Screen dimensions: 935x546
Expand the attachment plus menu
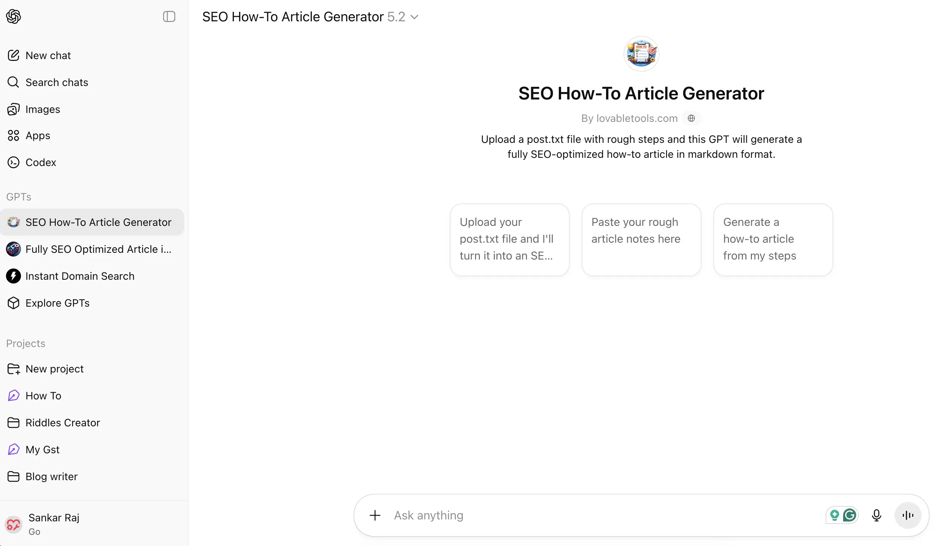point(375,515)
